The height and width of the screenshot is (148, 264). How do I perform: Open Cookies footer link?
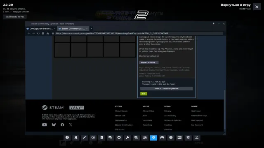click(x=168, y=125)
